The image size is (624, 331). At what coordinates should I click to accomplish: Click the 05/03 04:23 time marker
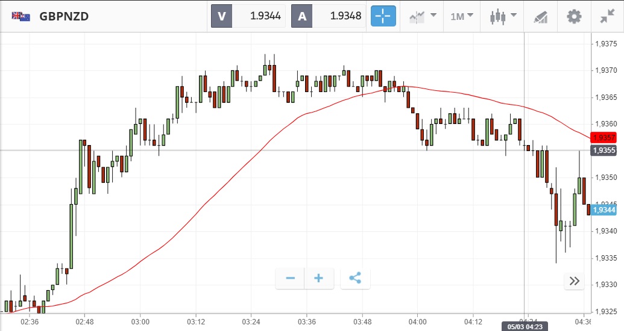tap(525, 326)
